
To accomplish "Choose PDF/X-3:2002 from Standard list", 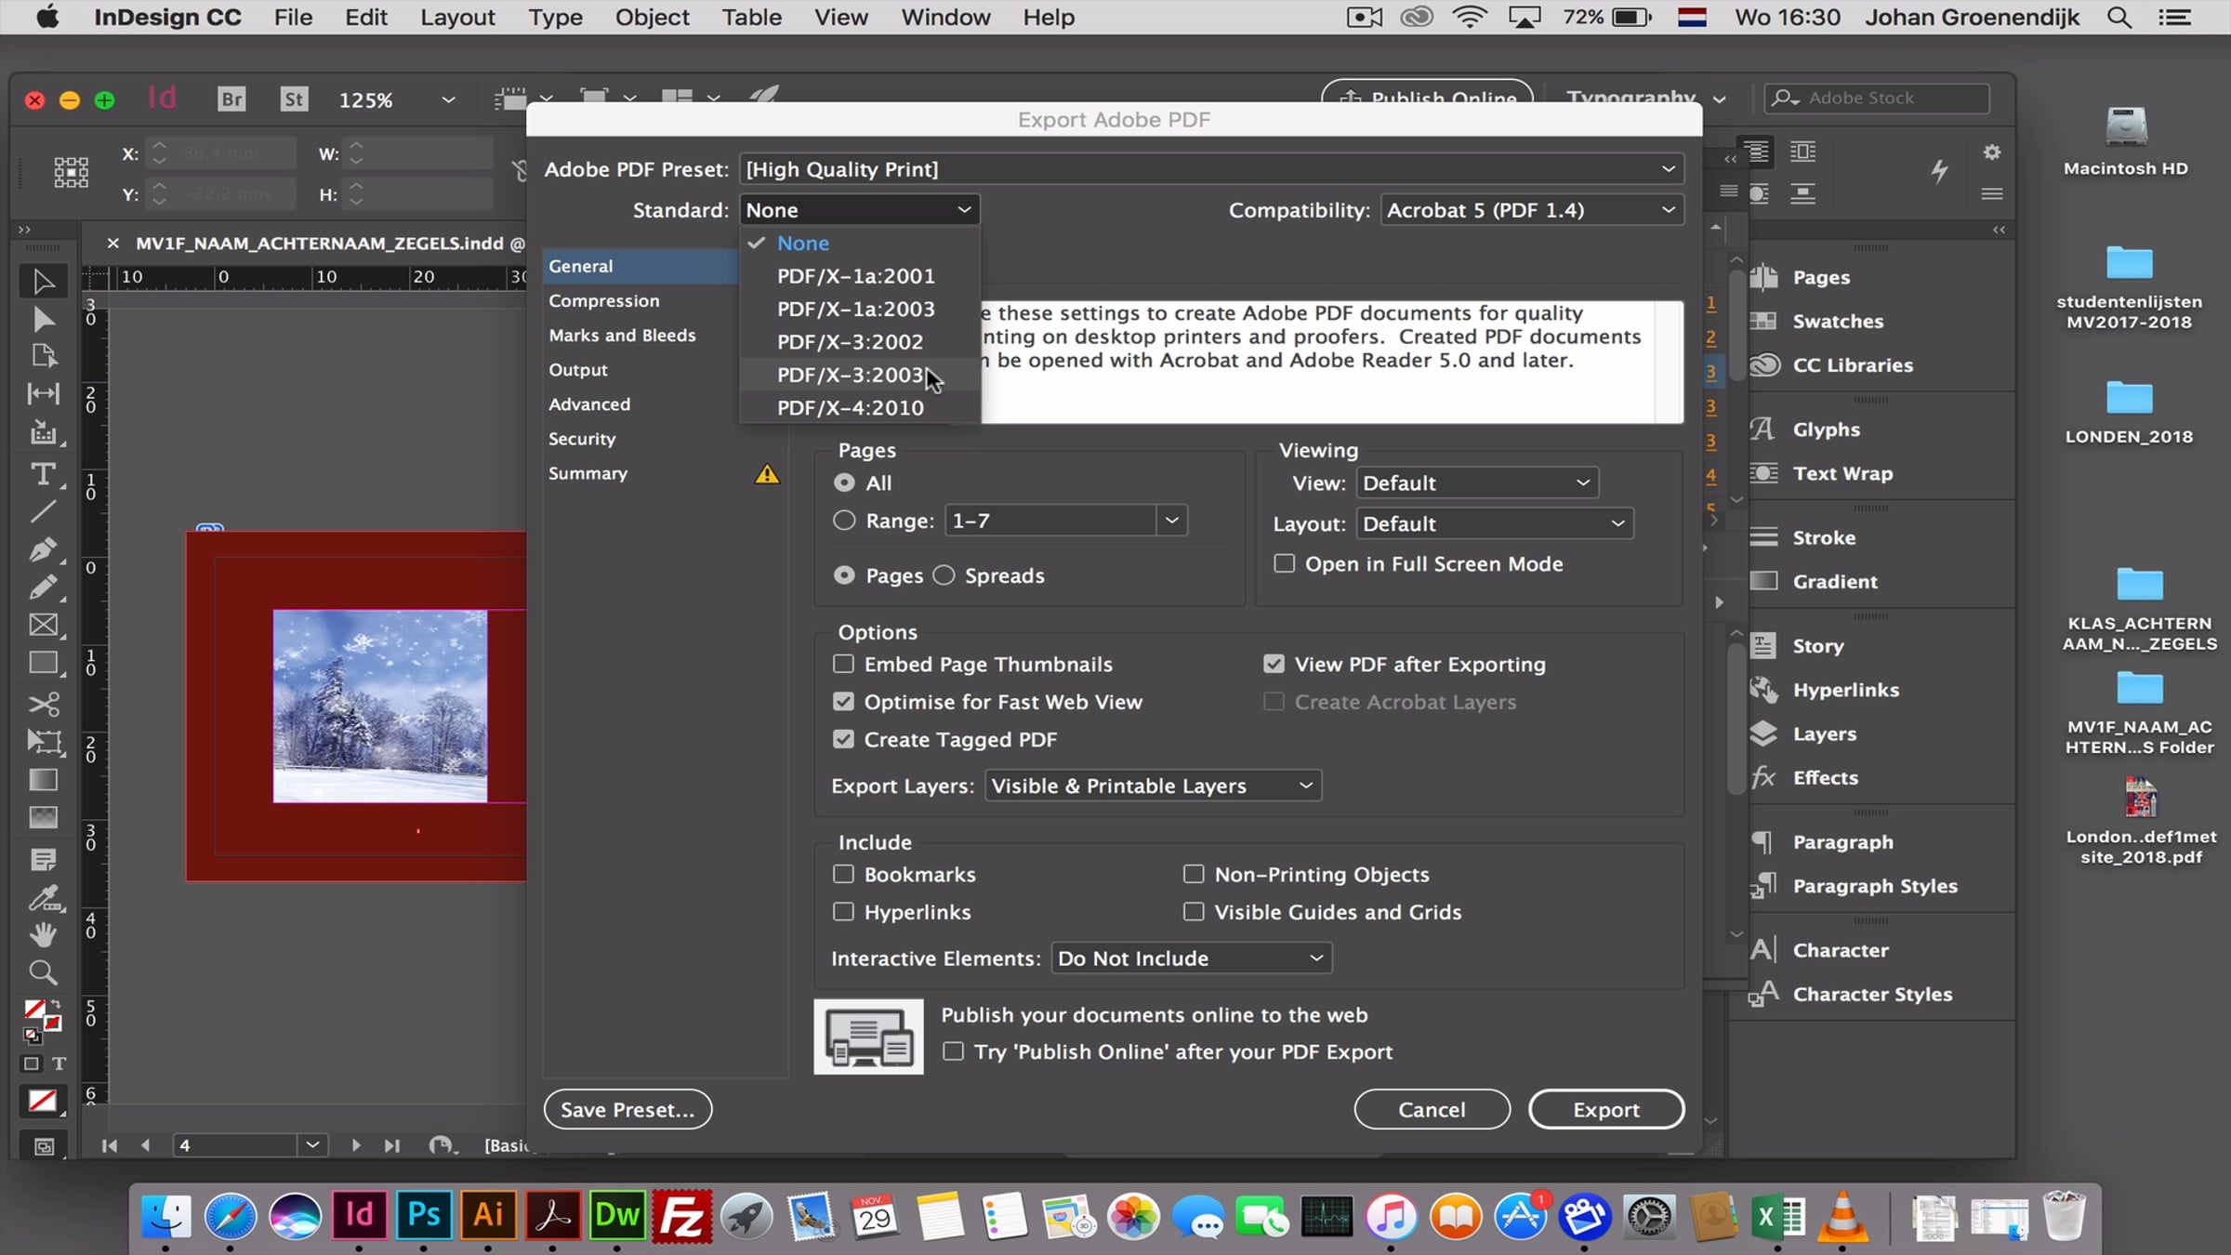I will coord(851,341).
